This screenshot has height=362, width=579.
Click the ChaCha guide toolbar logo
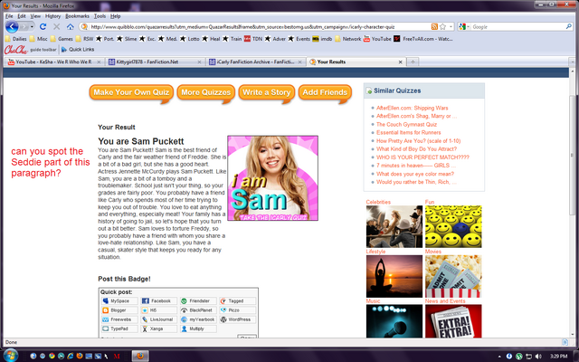[16, 50]
